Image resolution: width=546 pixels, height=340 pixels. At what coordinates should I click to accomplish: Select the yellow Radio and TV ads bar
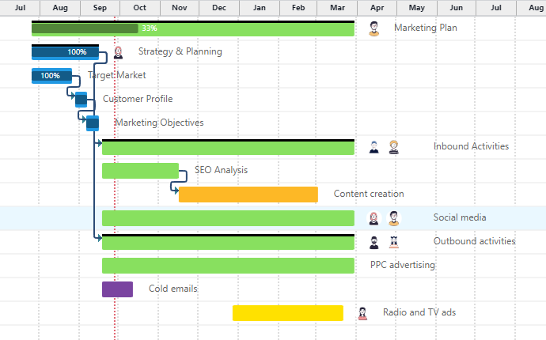click(287, 313)
